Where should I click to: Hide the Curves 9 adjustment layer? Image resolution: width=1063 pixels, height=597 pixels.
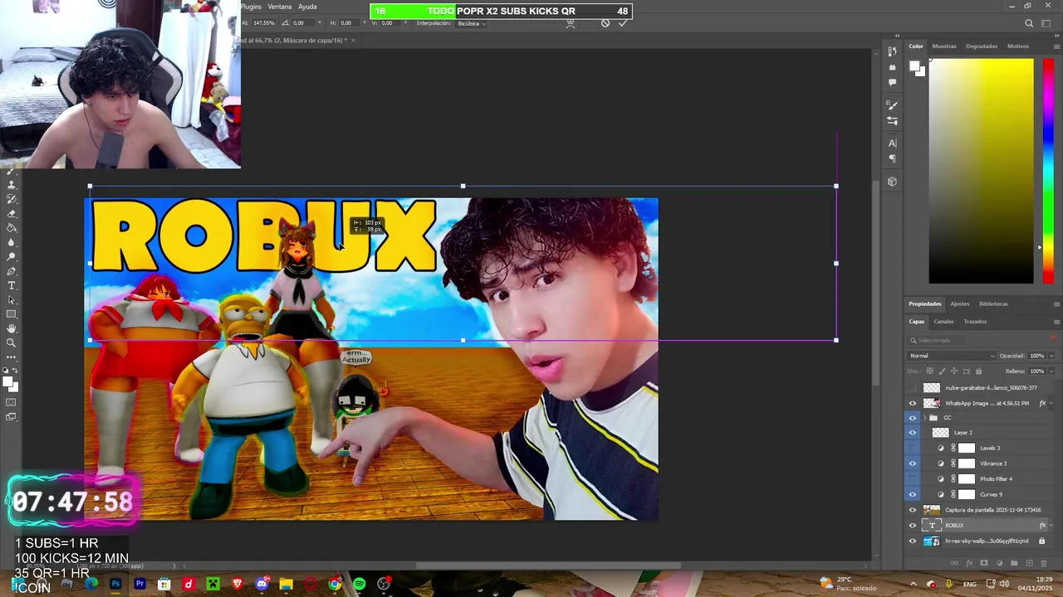point(913,494)
